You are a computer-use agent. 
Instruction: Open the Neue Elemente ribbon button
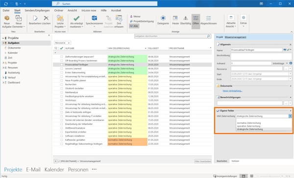click(19, 22)
